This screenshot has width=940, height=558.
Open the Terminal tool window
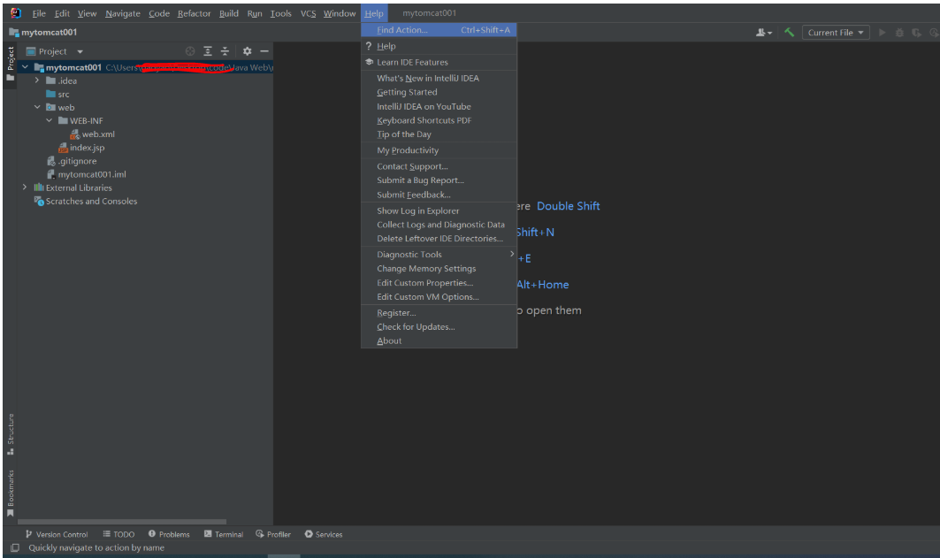pos(224,534)
